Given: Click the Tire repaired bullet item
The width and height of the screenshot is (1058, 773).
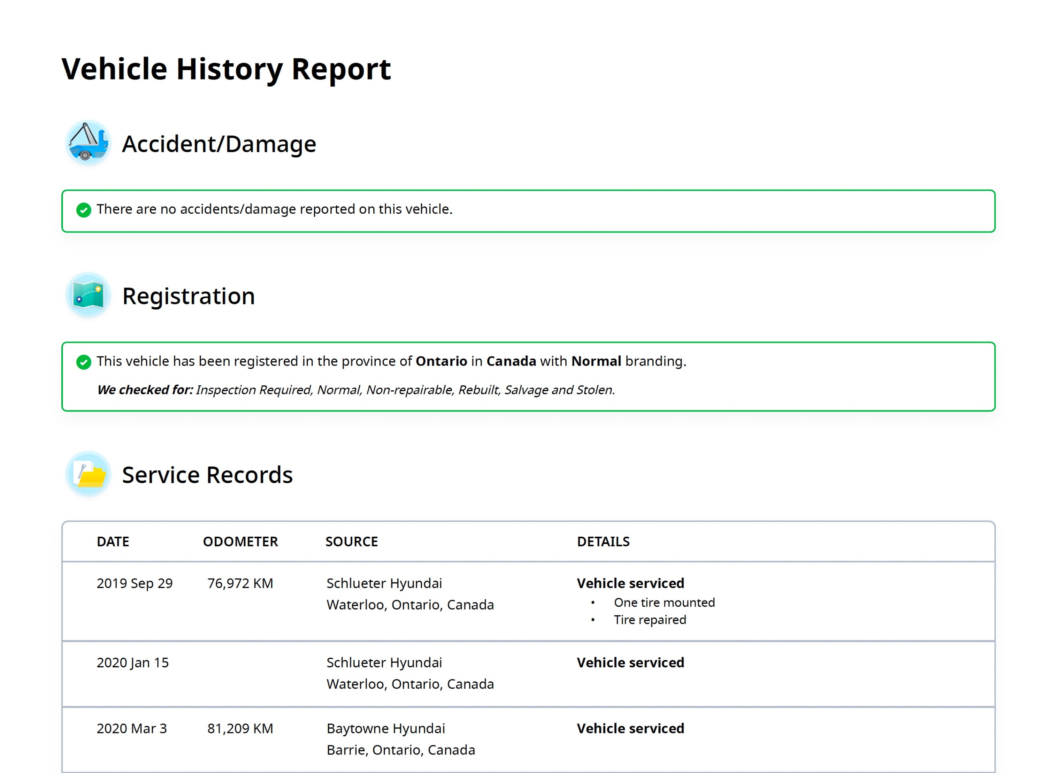Looking at the screenshot, I should coord(649,619).
